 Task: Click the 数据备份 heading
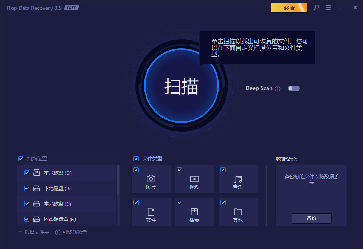287,159
